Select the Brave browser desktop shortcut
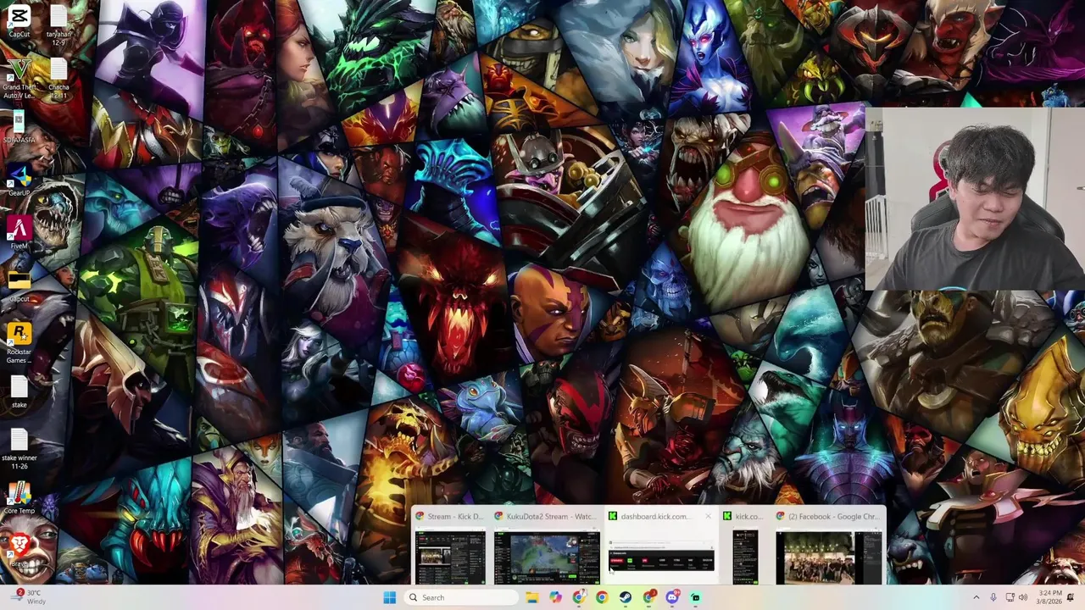Screen dimensions: 1085x610 [x=19, y=548]
